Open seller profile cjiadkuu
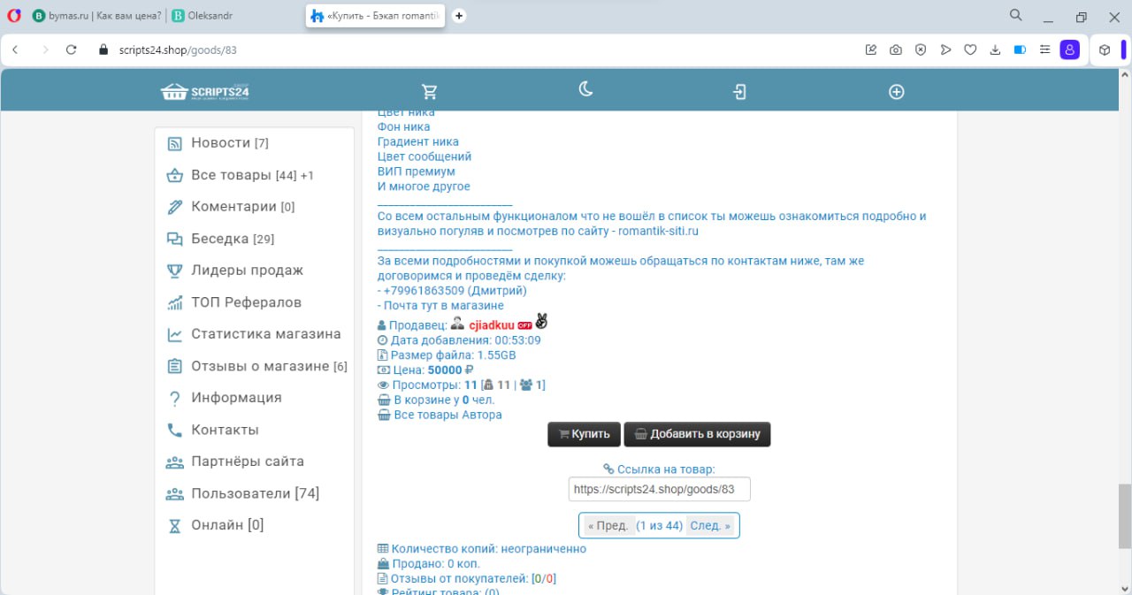 [x=491, y=325]
